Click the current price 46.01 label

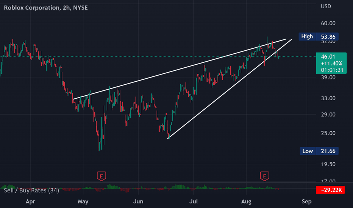328,57
